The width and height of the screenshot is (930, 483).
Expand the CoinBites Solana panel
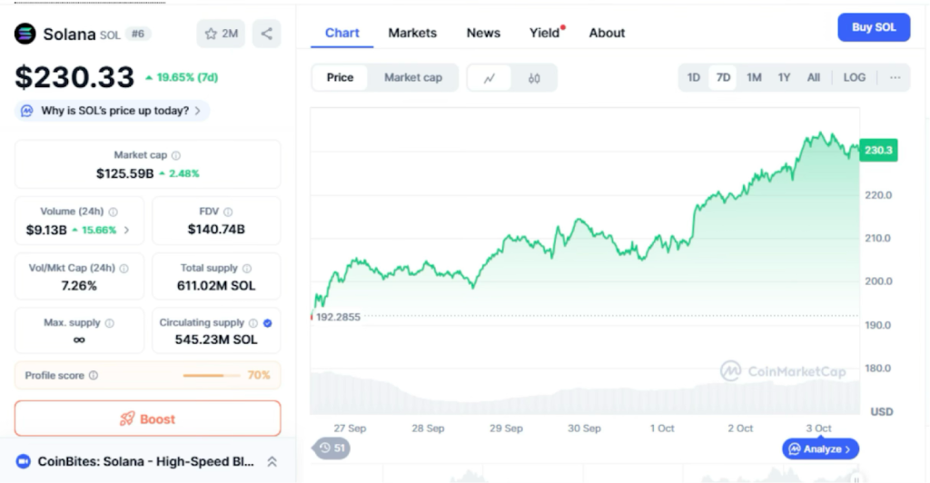(271, 461)
